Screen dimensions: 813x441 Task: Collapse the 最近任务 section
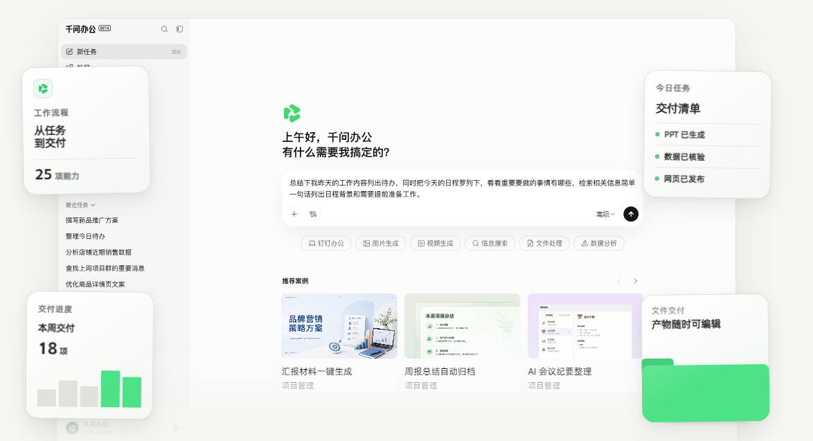[x=80, y=205]
